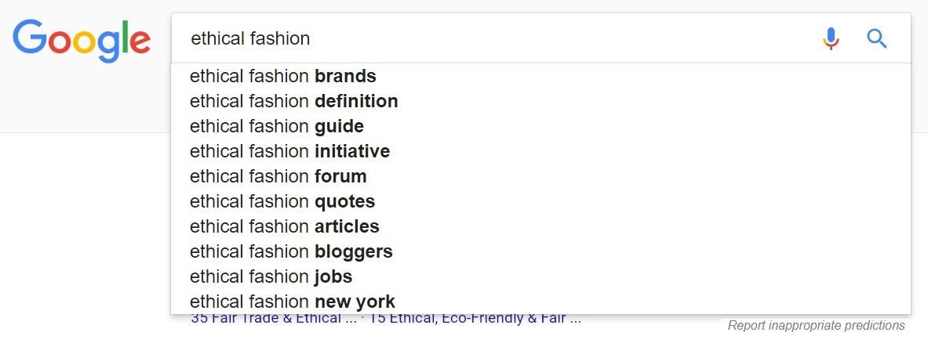The width and height of the screenshot is (928, 354).
Task: Click the blue search magnifier icon
Action: (x=876, y=38)
